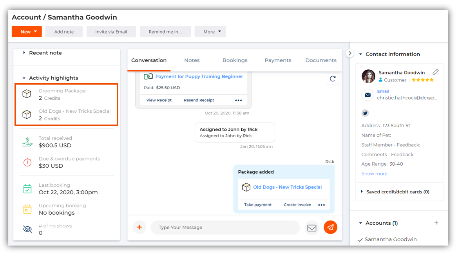Open the Bookings tab
The height and width of the screenshot is (253, 458).
tap(235, 60)
